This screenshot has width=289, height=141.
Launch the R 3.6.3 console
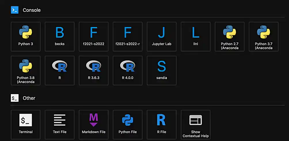point(94,70)
